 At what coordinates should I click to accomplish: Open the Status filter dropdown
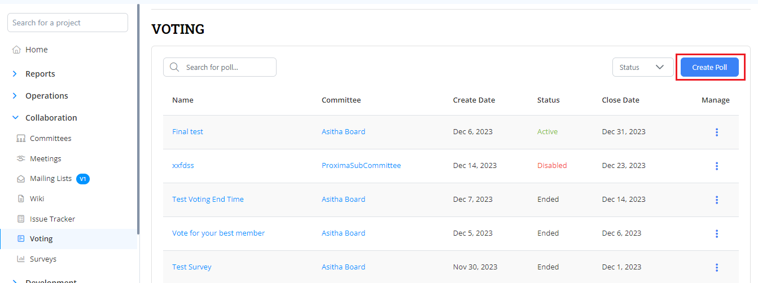coord(643,67)
